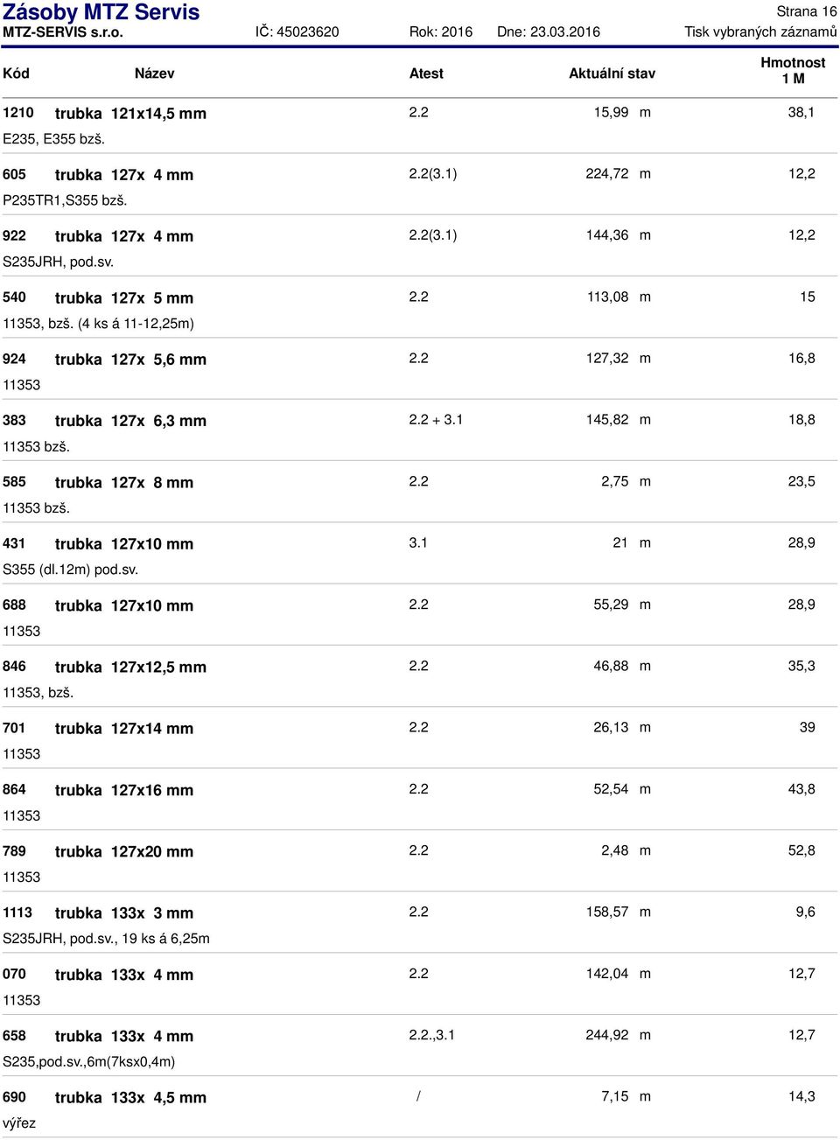Viewport: 840px width, 1140px height.
Task: Select row trubka 127x12,5 mm
Action: (420, 678)
